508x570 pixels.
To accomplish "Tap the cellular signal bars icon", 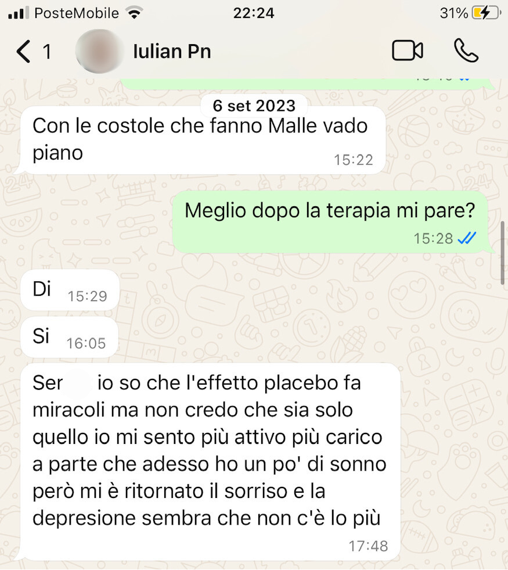I will pos(18,13).
